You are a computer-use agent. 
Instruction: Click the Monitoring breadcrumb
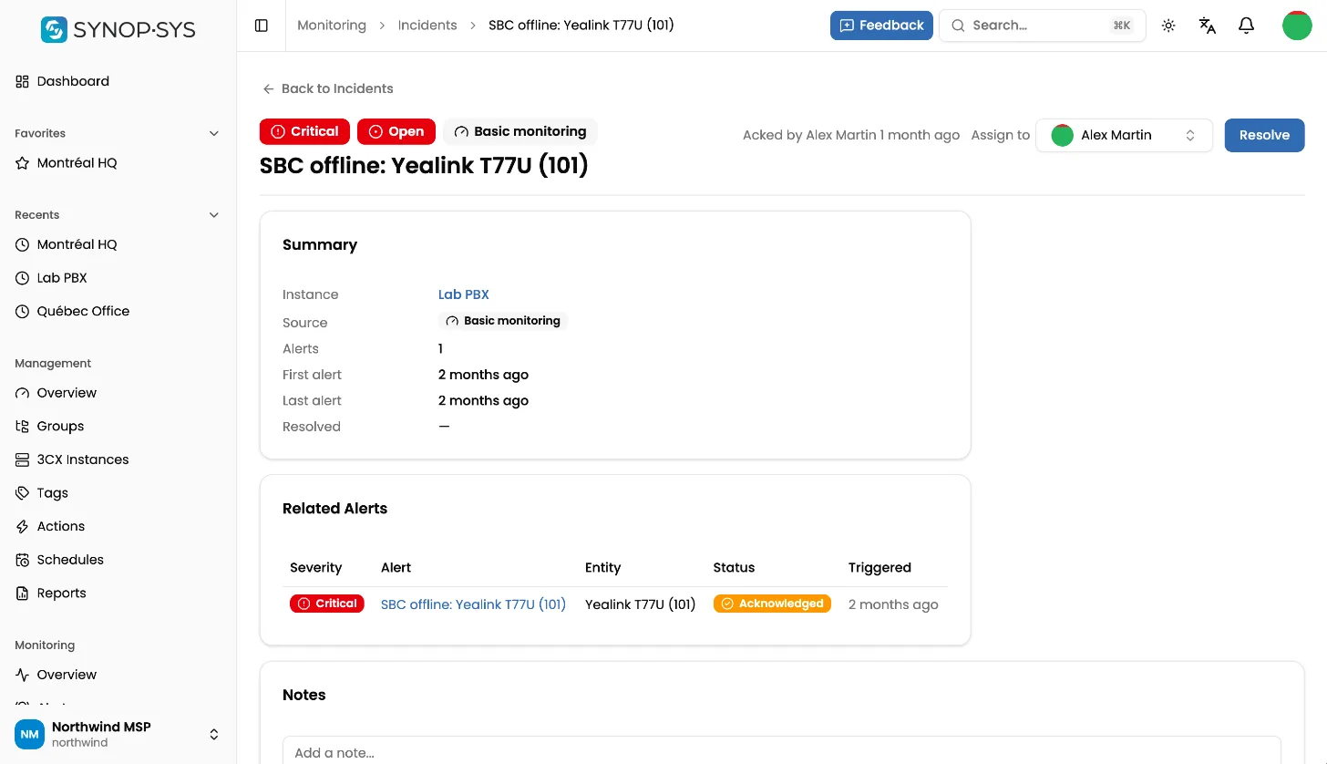332,26
